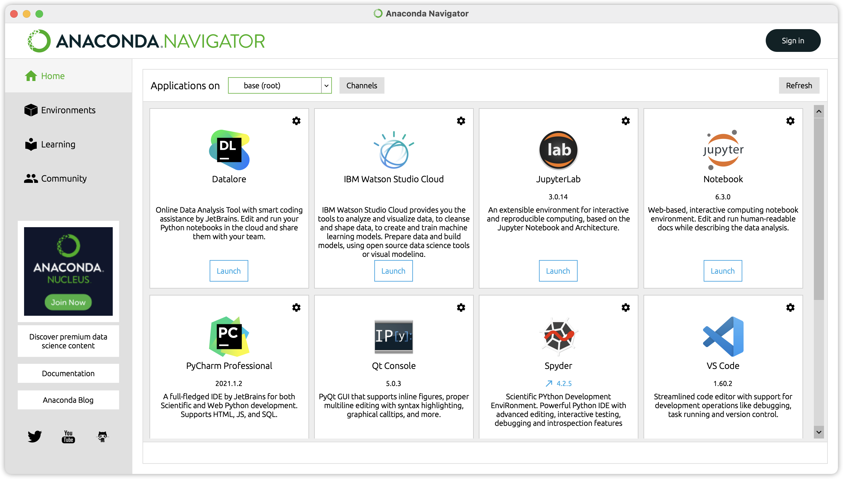Launch Jupyter Notebook
This screenshot has height=479, width=843.
(x=723, y=271)
